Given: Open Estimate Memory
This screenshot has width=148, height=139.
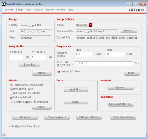Looking at the screenshot, I should pyautogui.click(x=89, y=117).
